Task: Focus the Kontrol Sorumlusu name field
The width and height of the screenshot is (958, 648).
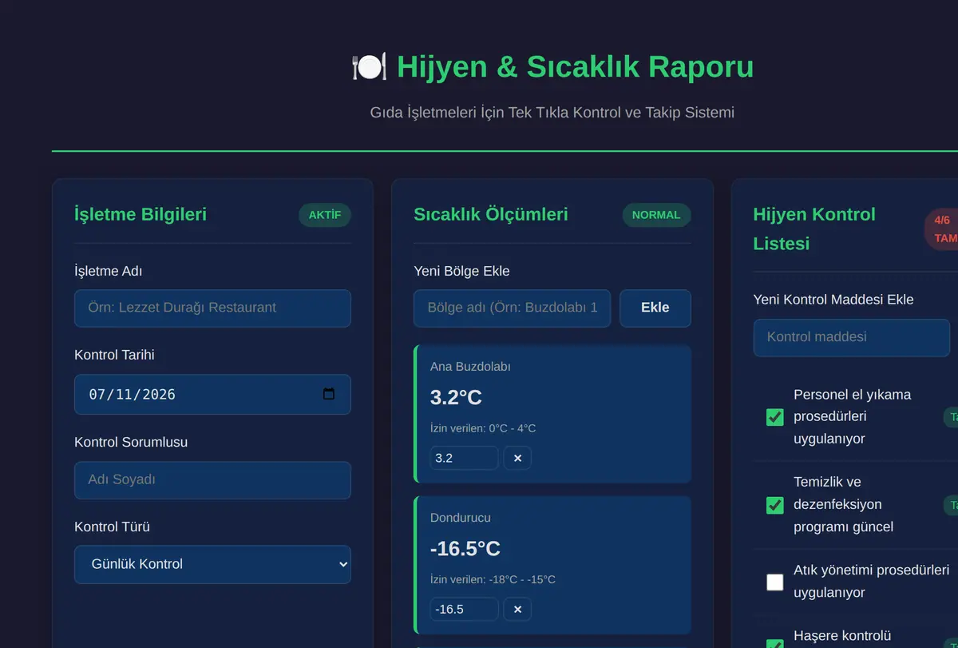Action: (212, 479)
